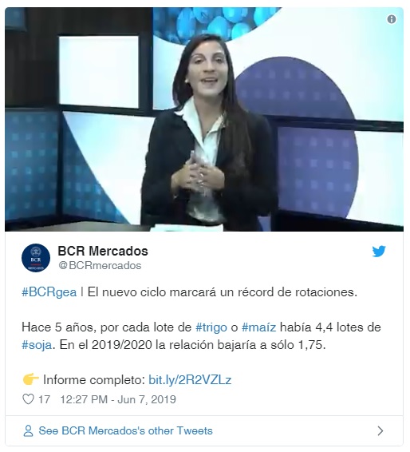Open the @BCRmercados handle link

click(x=100, y=265)
